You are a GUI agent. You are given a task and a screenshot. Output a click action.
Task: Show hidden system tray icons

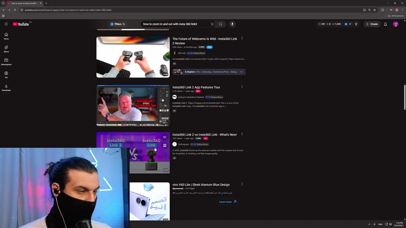[369, 224]
